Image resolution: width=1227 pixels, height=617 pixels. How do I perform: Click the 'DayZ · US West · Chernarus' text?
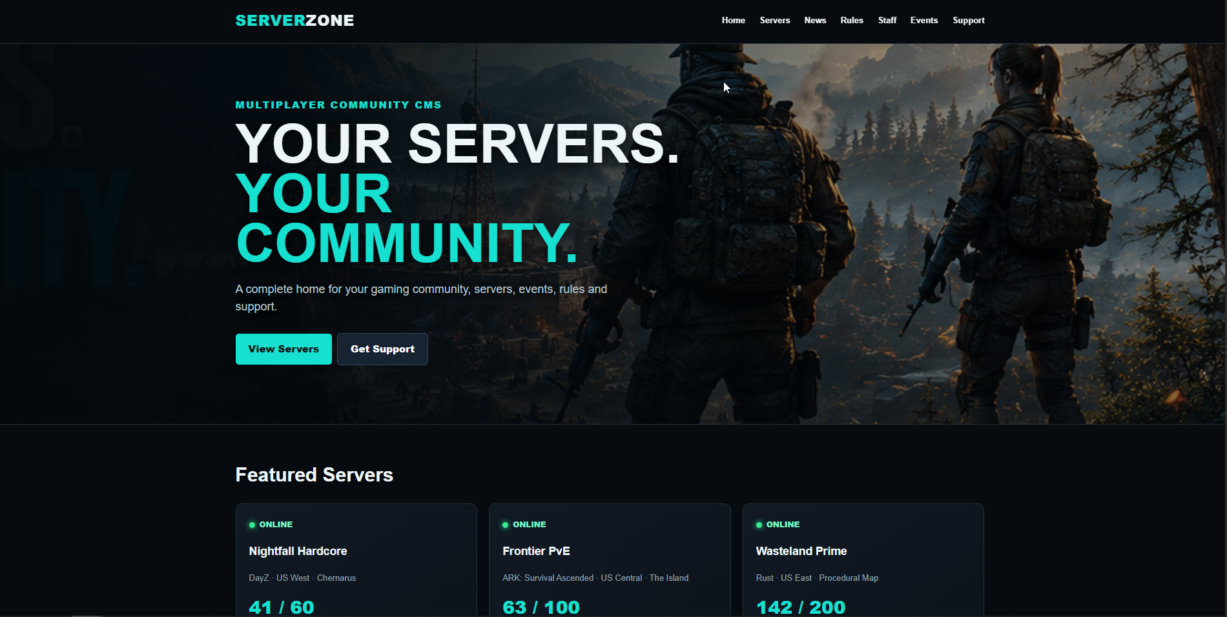(x=302, y=578)
